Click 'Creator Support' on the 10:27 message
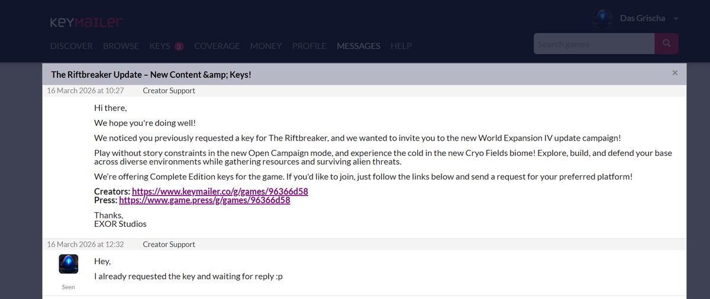This screenshot has width=710, height=299. pos(169,90)
